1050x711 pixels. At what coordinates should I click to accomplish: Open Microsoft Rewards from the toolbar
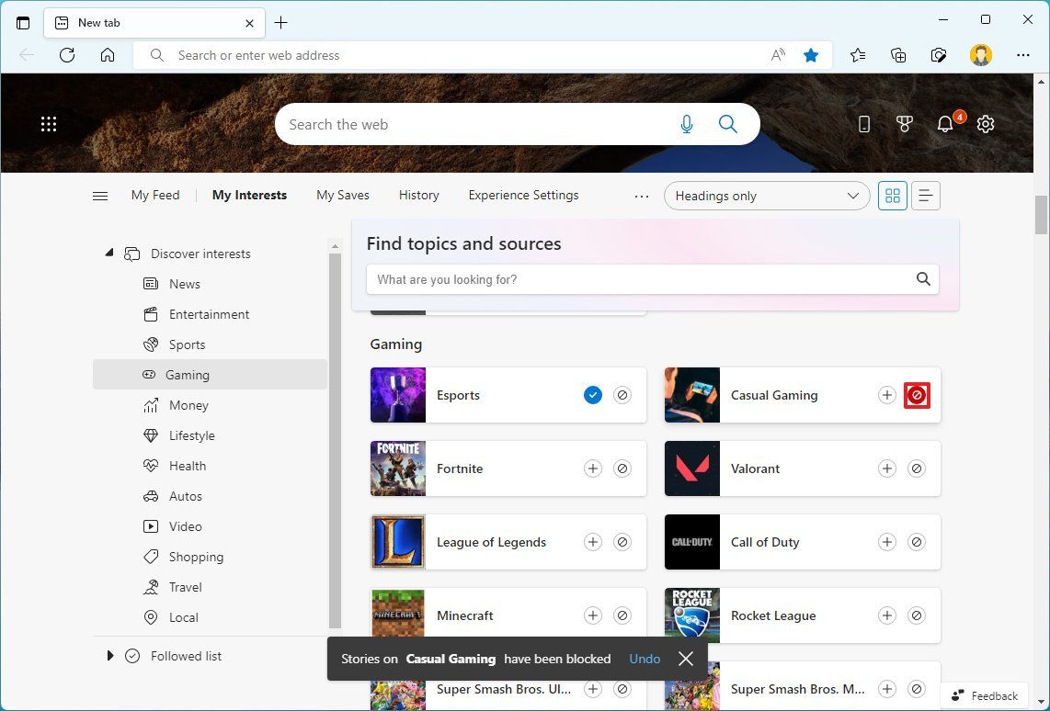pyautogui.click(x=904, y=123)
